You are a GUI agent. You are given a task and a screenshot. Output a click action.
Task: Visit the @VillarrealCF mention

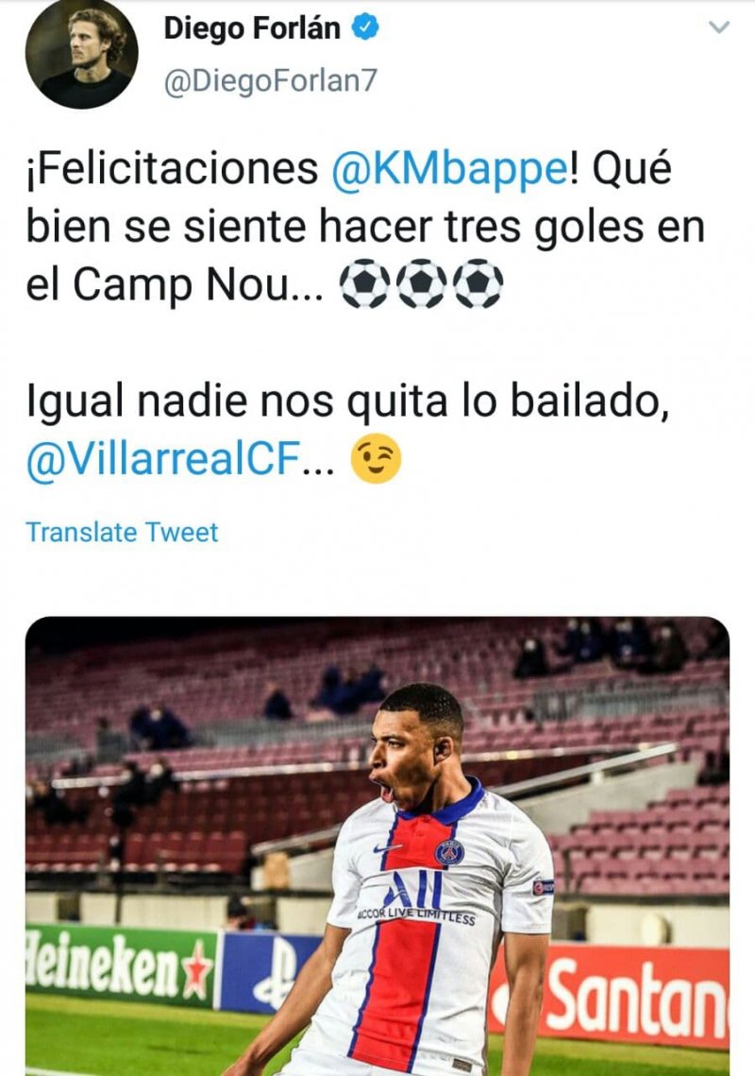pyautogui.click(x=175, y=462)
